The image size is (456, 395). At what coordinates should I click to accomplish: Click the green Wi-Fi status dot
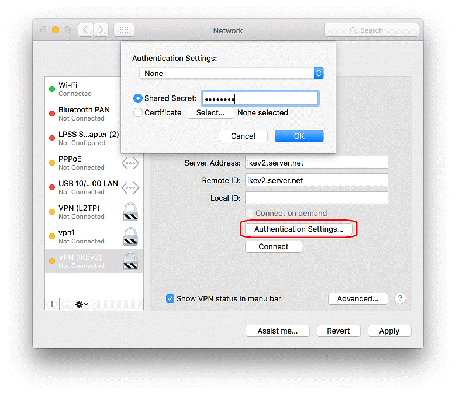coord(52,89)
